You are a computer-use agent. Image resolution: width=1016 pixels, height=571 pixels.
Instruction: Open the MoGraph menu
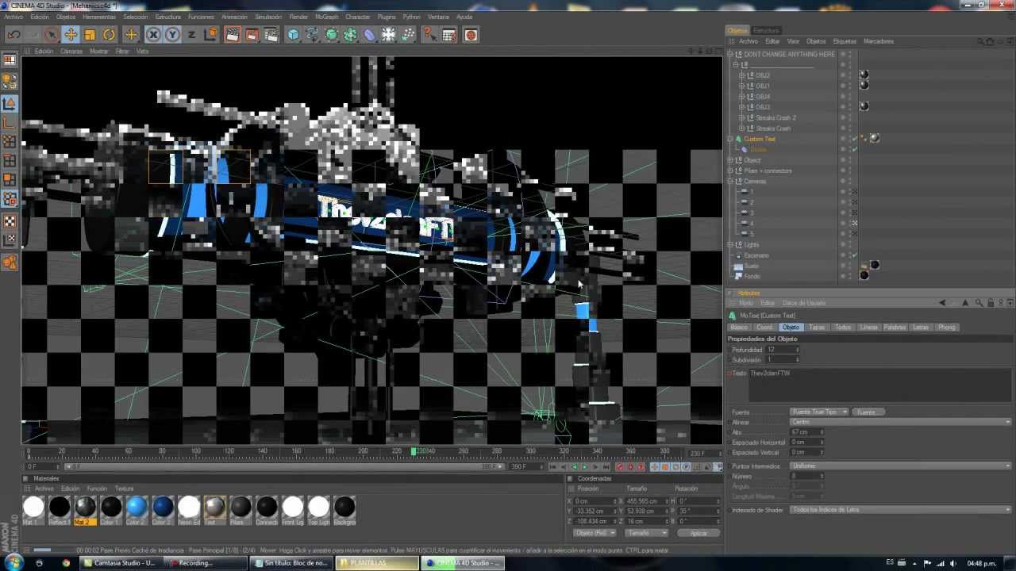[x=326, y=17]
